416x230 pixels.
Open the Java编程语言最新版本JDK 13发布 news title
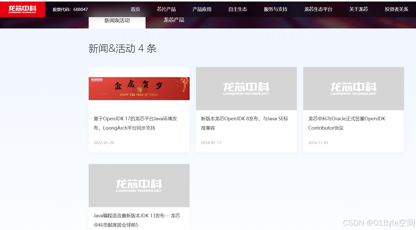[137, 220]
